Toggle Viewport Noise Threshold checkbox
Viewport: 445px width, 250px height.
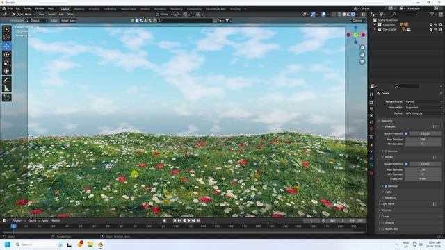click(406, 133)
